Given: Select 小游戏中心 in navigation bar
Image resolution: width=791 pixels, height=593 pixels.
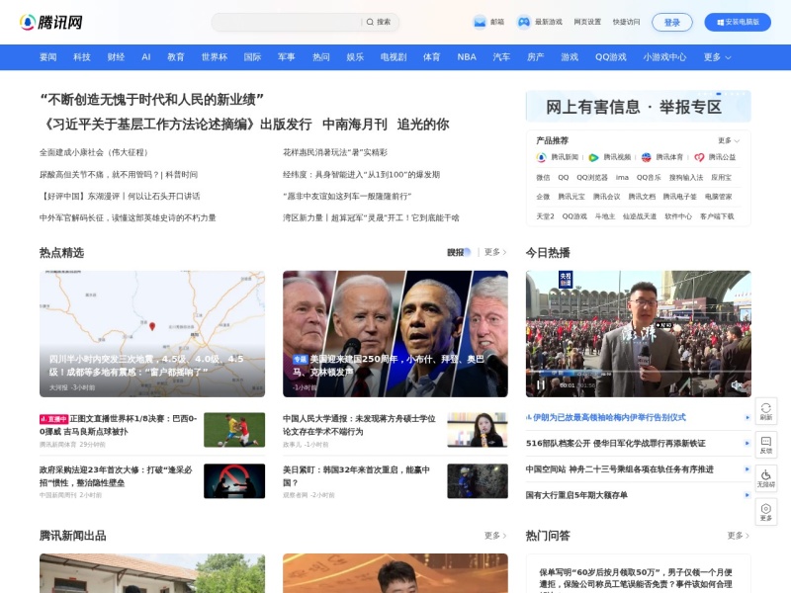Looking at the screenshot, I should [x=664, y=57].
